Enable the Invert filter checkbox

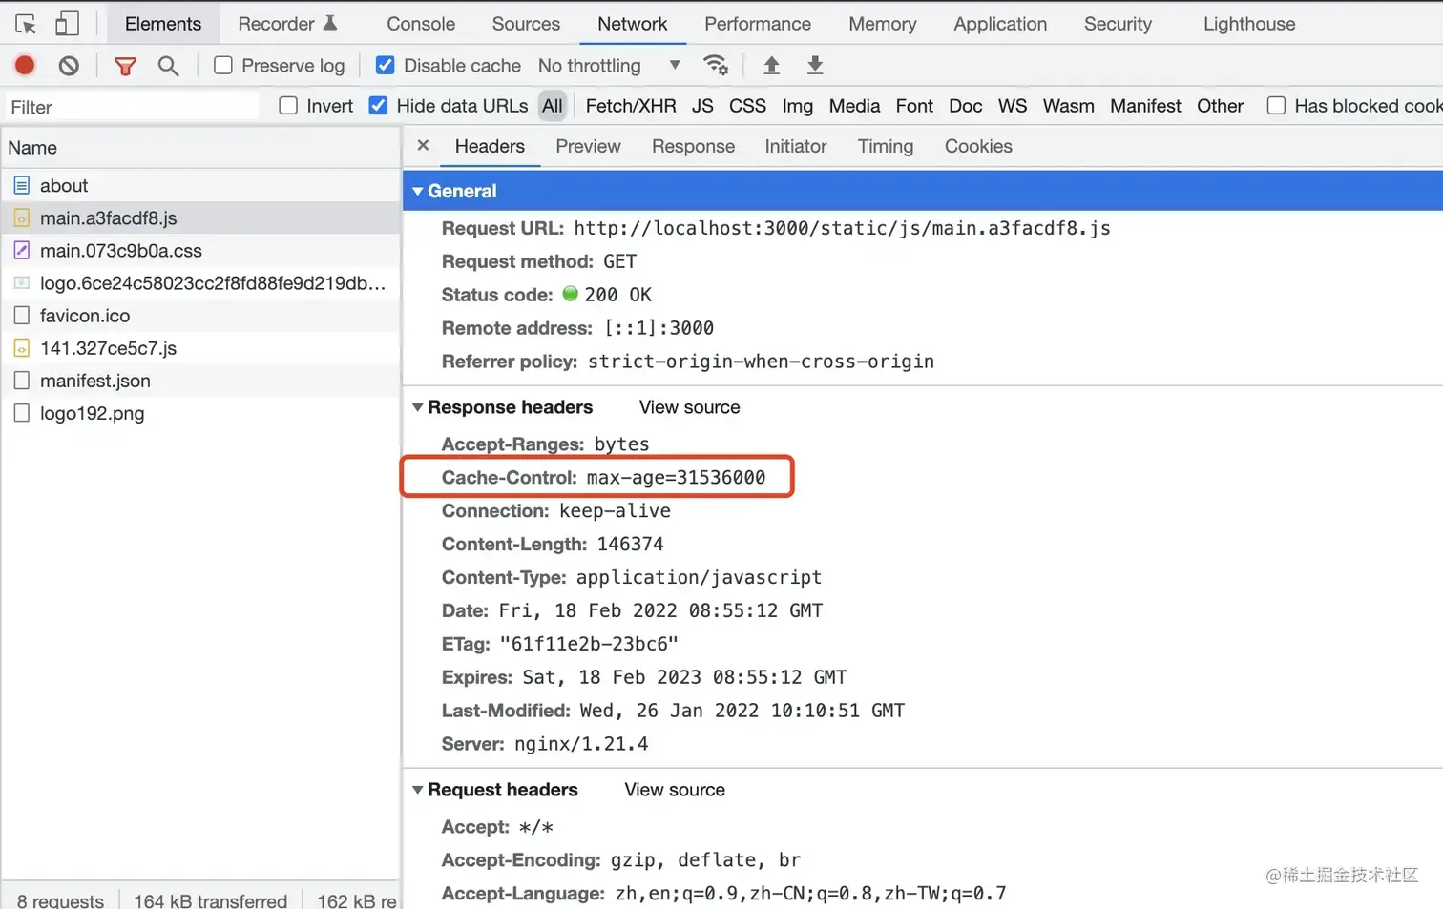pos(288,106)
